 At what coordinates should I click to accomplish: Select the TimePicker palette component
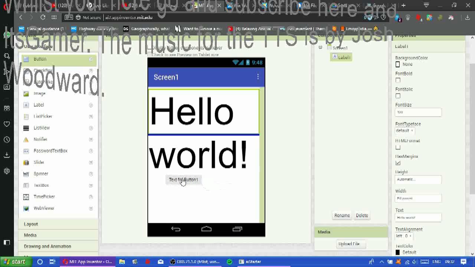point(44,197)
